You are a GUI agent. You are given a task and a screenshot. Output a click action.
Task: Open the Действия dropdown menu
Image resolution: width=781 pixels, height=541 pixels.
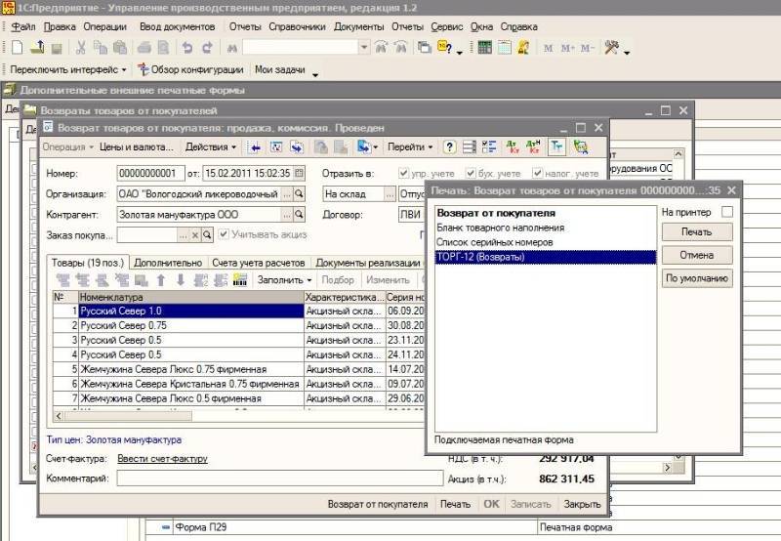tap(211, 147)
